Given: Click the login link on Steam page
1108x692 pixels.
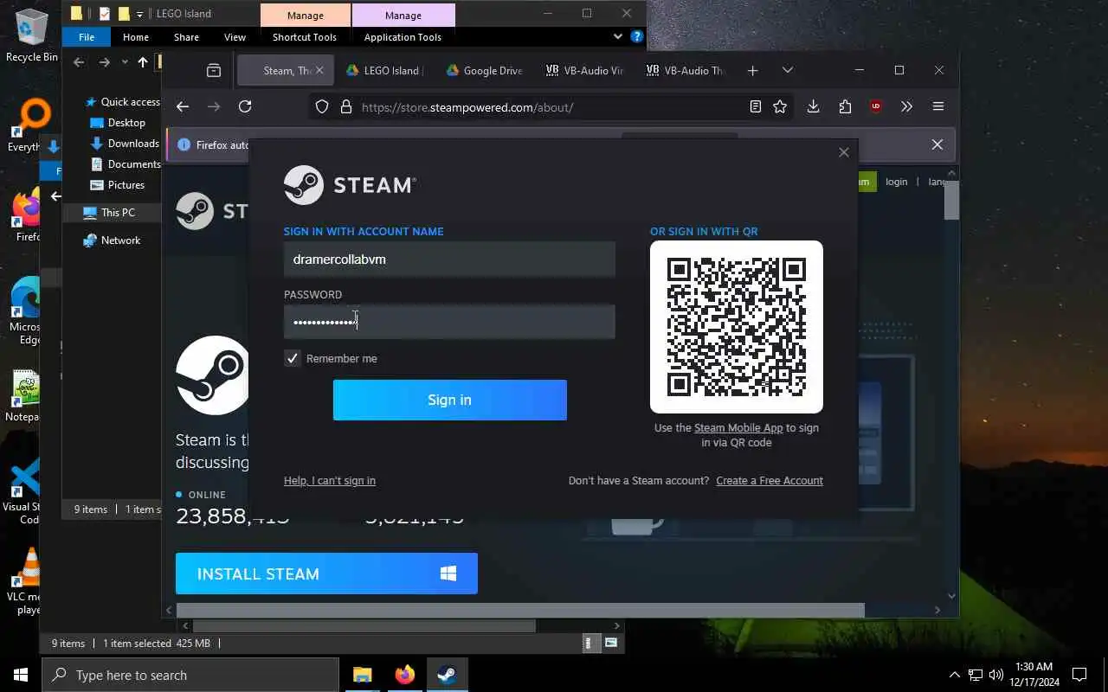Looking at the screenshot, I should coord(896,182).
